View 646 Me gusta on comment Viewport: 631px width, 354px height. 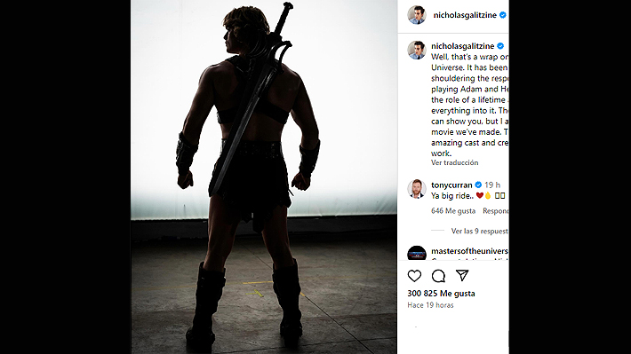(x=453, y=211)
